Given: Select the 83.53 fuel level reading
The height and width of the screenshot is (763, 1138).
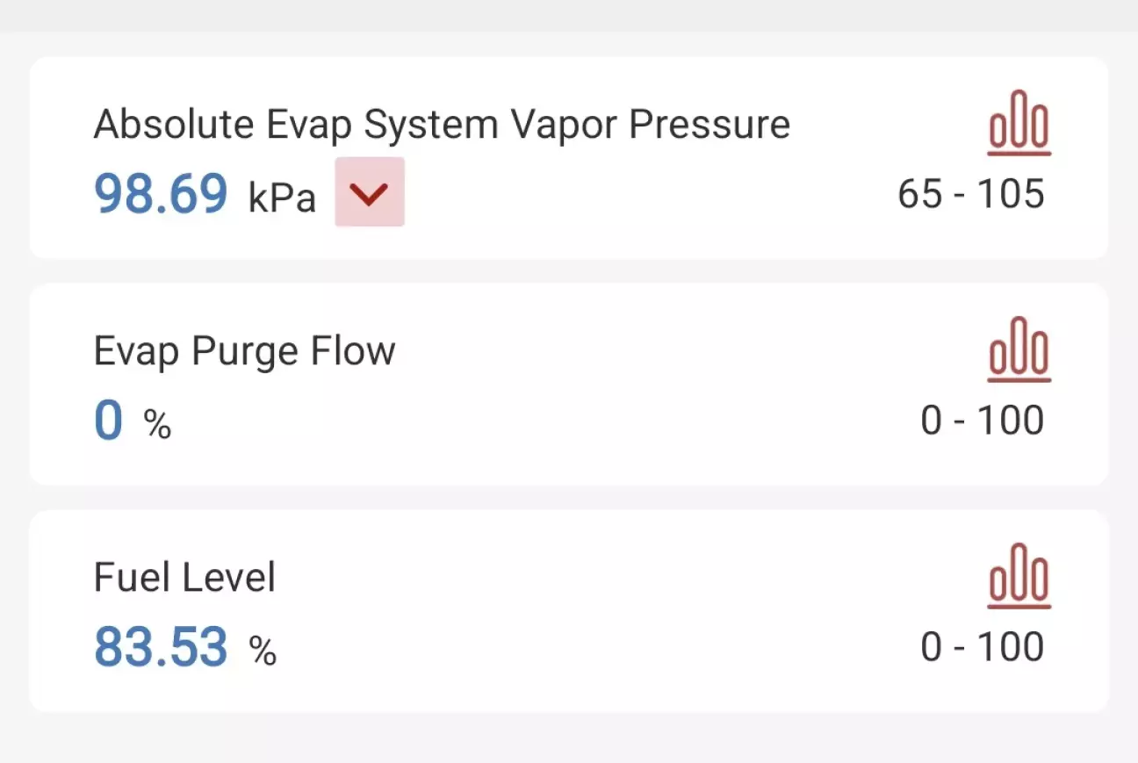Looking at the screenshot, I should 161,647.
